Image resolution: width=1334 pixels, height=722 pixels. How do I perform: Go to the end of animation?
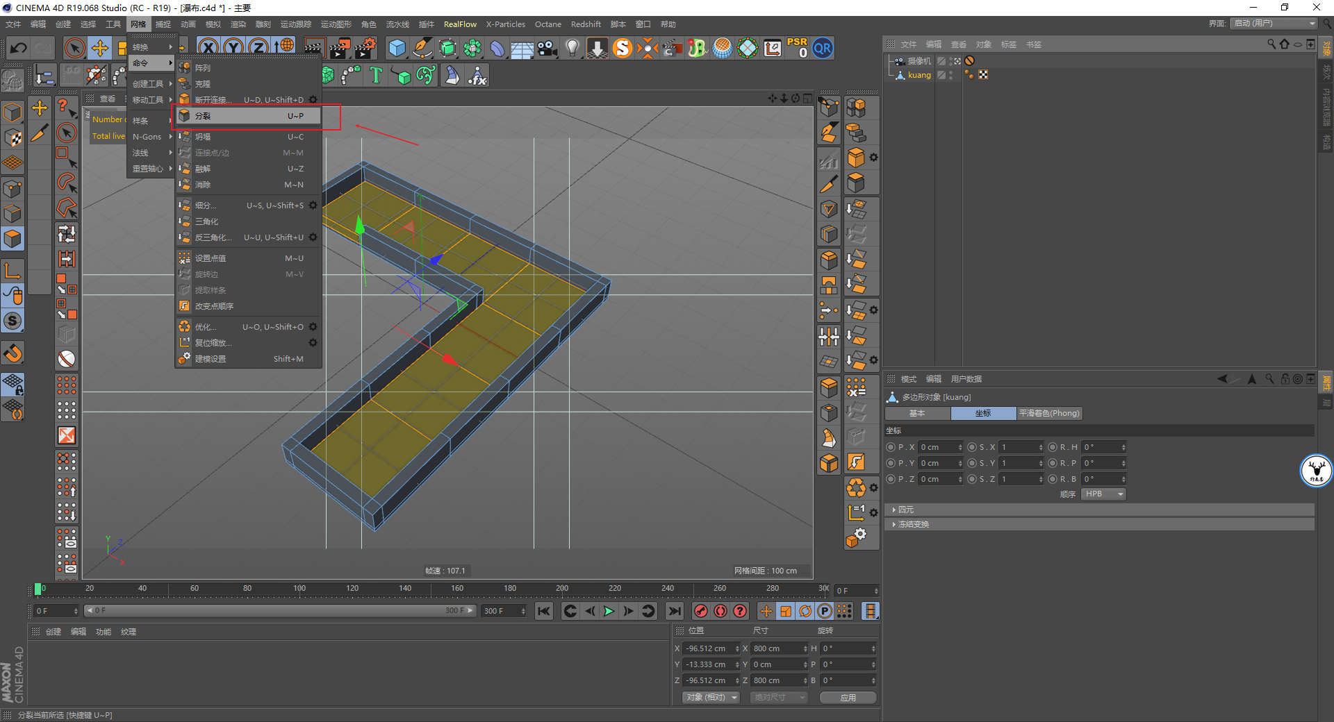pyautogui.click(x=674, y=611)
